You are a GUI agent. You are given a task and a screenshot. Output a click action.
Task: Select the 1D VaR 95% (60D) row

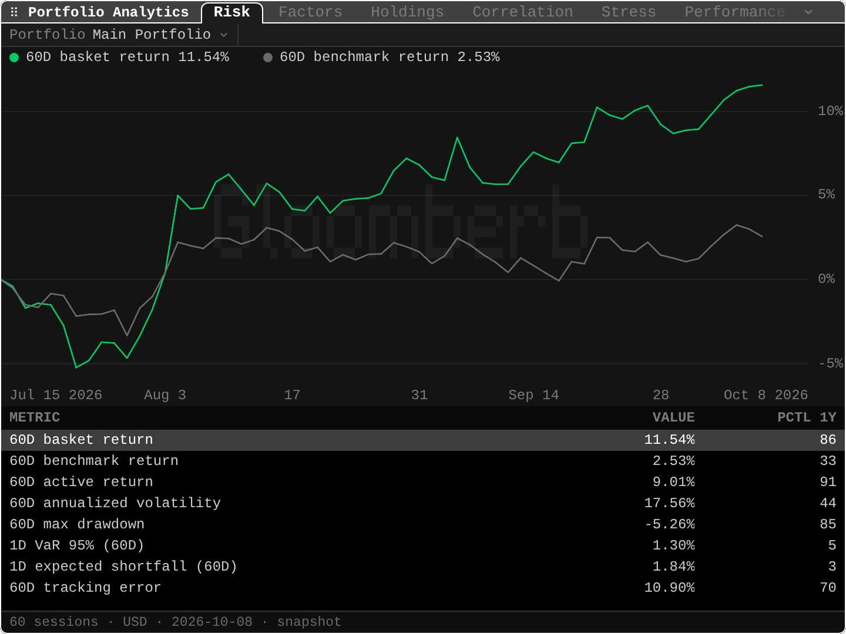pos(423,545)
